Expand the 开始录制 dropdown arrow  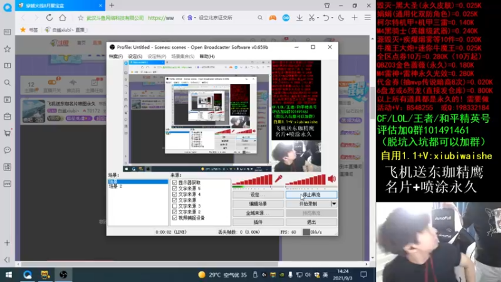334,204
